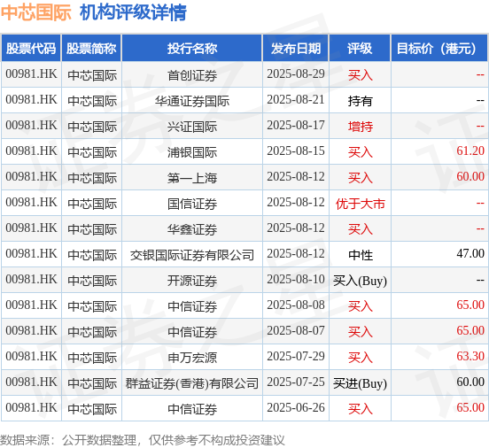Click the 优于大市 rating from 国信证券

[360, 204]
